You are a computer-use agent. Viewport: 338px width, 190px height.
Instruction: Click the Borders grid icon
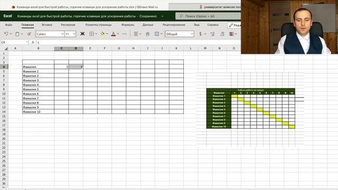tap(91, 34)
